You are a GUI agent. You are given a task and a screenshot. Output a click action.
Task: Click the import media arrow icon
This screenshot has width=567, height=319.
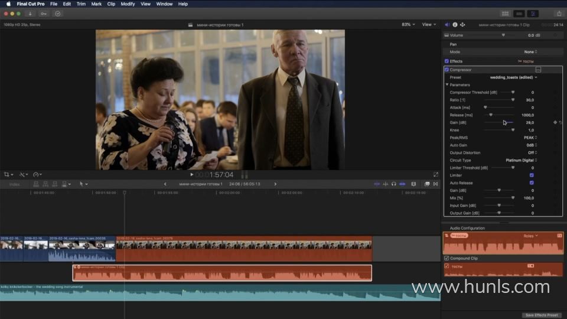point(30,14)
